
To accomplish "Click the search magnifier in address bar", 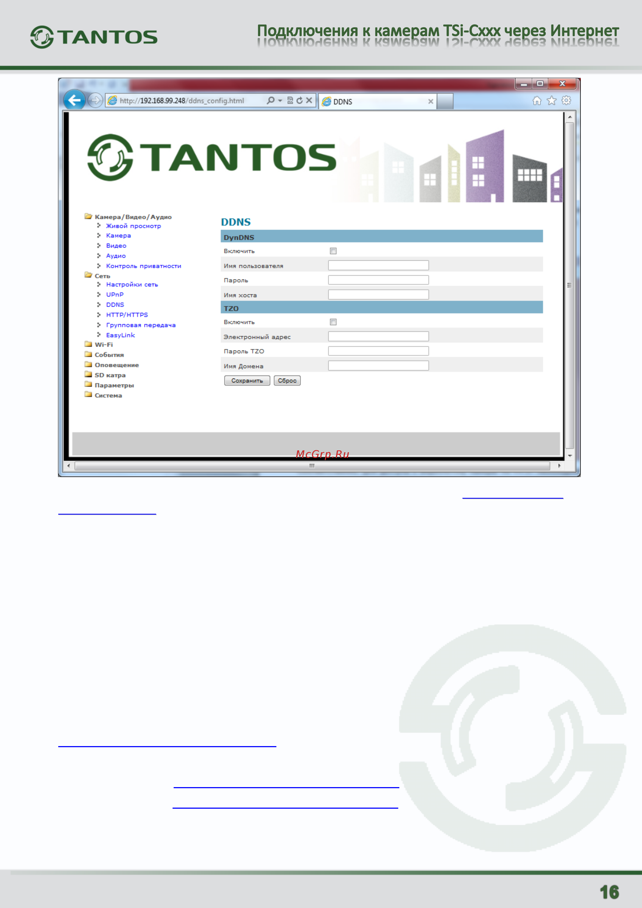I will [x=270, y=100].
